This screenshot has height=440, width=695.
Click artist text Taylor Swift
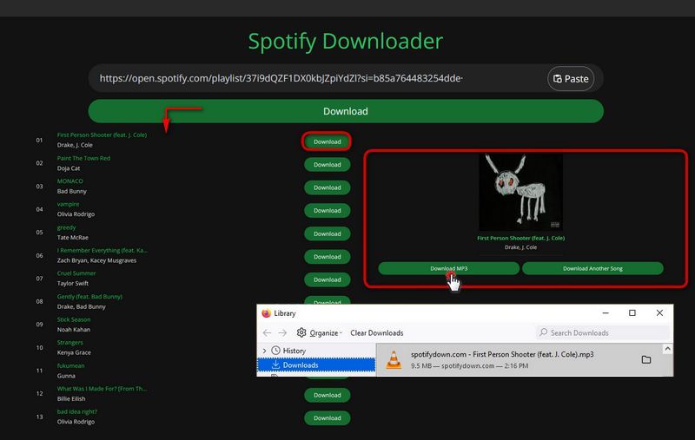[x=73, y=283]
